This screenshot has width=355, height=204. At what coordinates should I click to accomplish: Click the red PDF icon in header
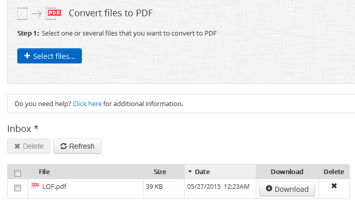click(54, 13)
